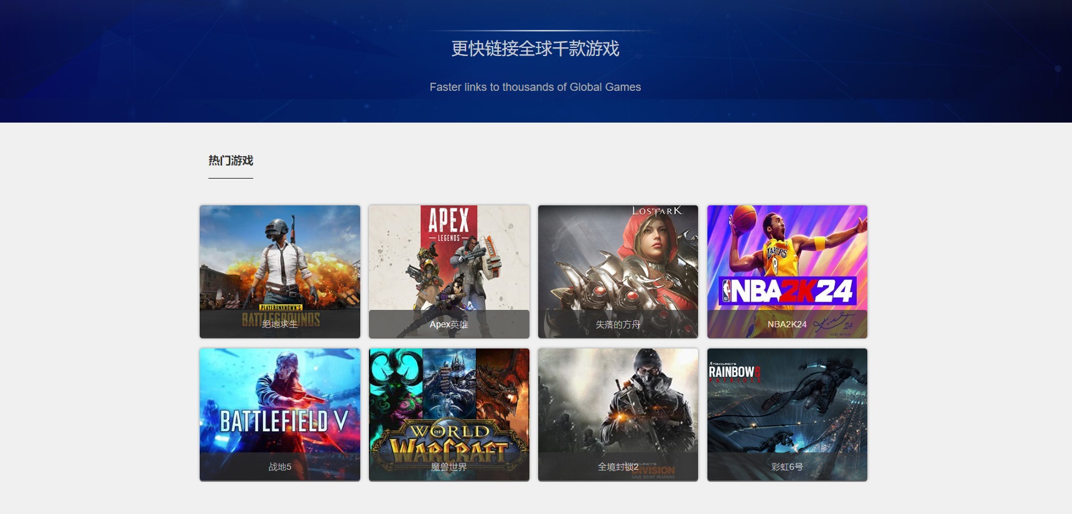Choose the NBA 2K24 game cover
1072x514 pixels.
[787, 271]
